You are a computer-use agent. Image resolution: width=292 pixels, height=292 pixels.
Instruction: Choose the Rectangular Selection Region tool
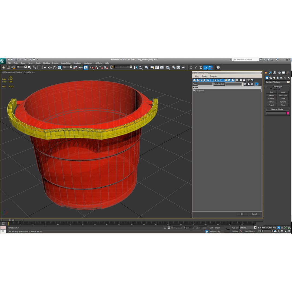coord(39,67)
